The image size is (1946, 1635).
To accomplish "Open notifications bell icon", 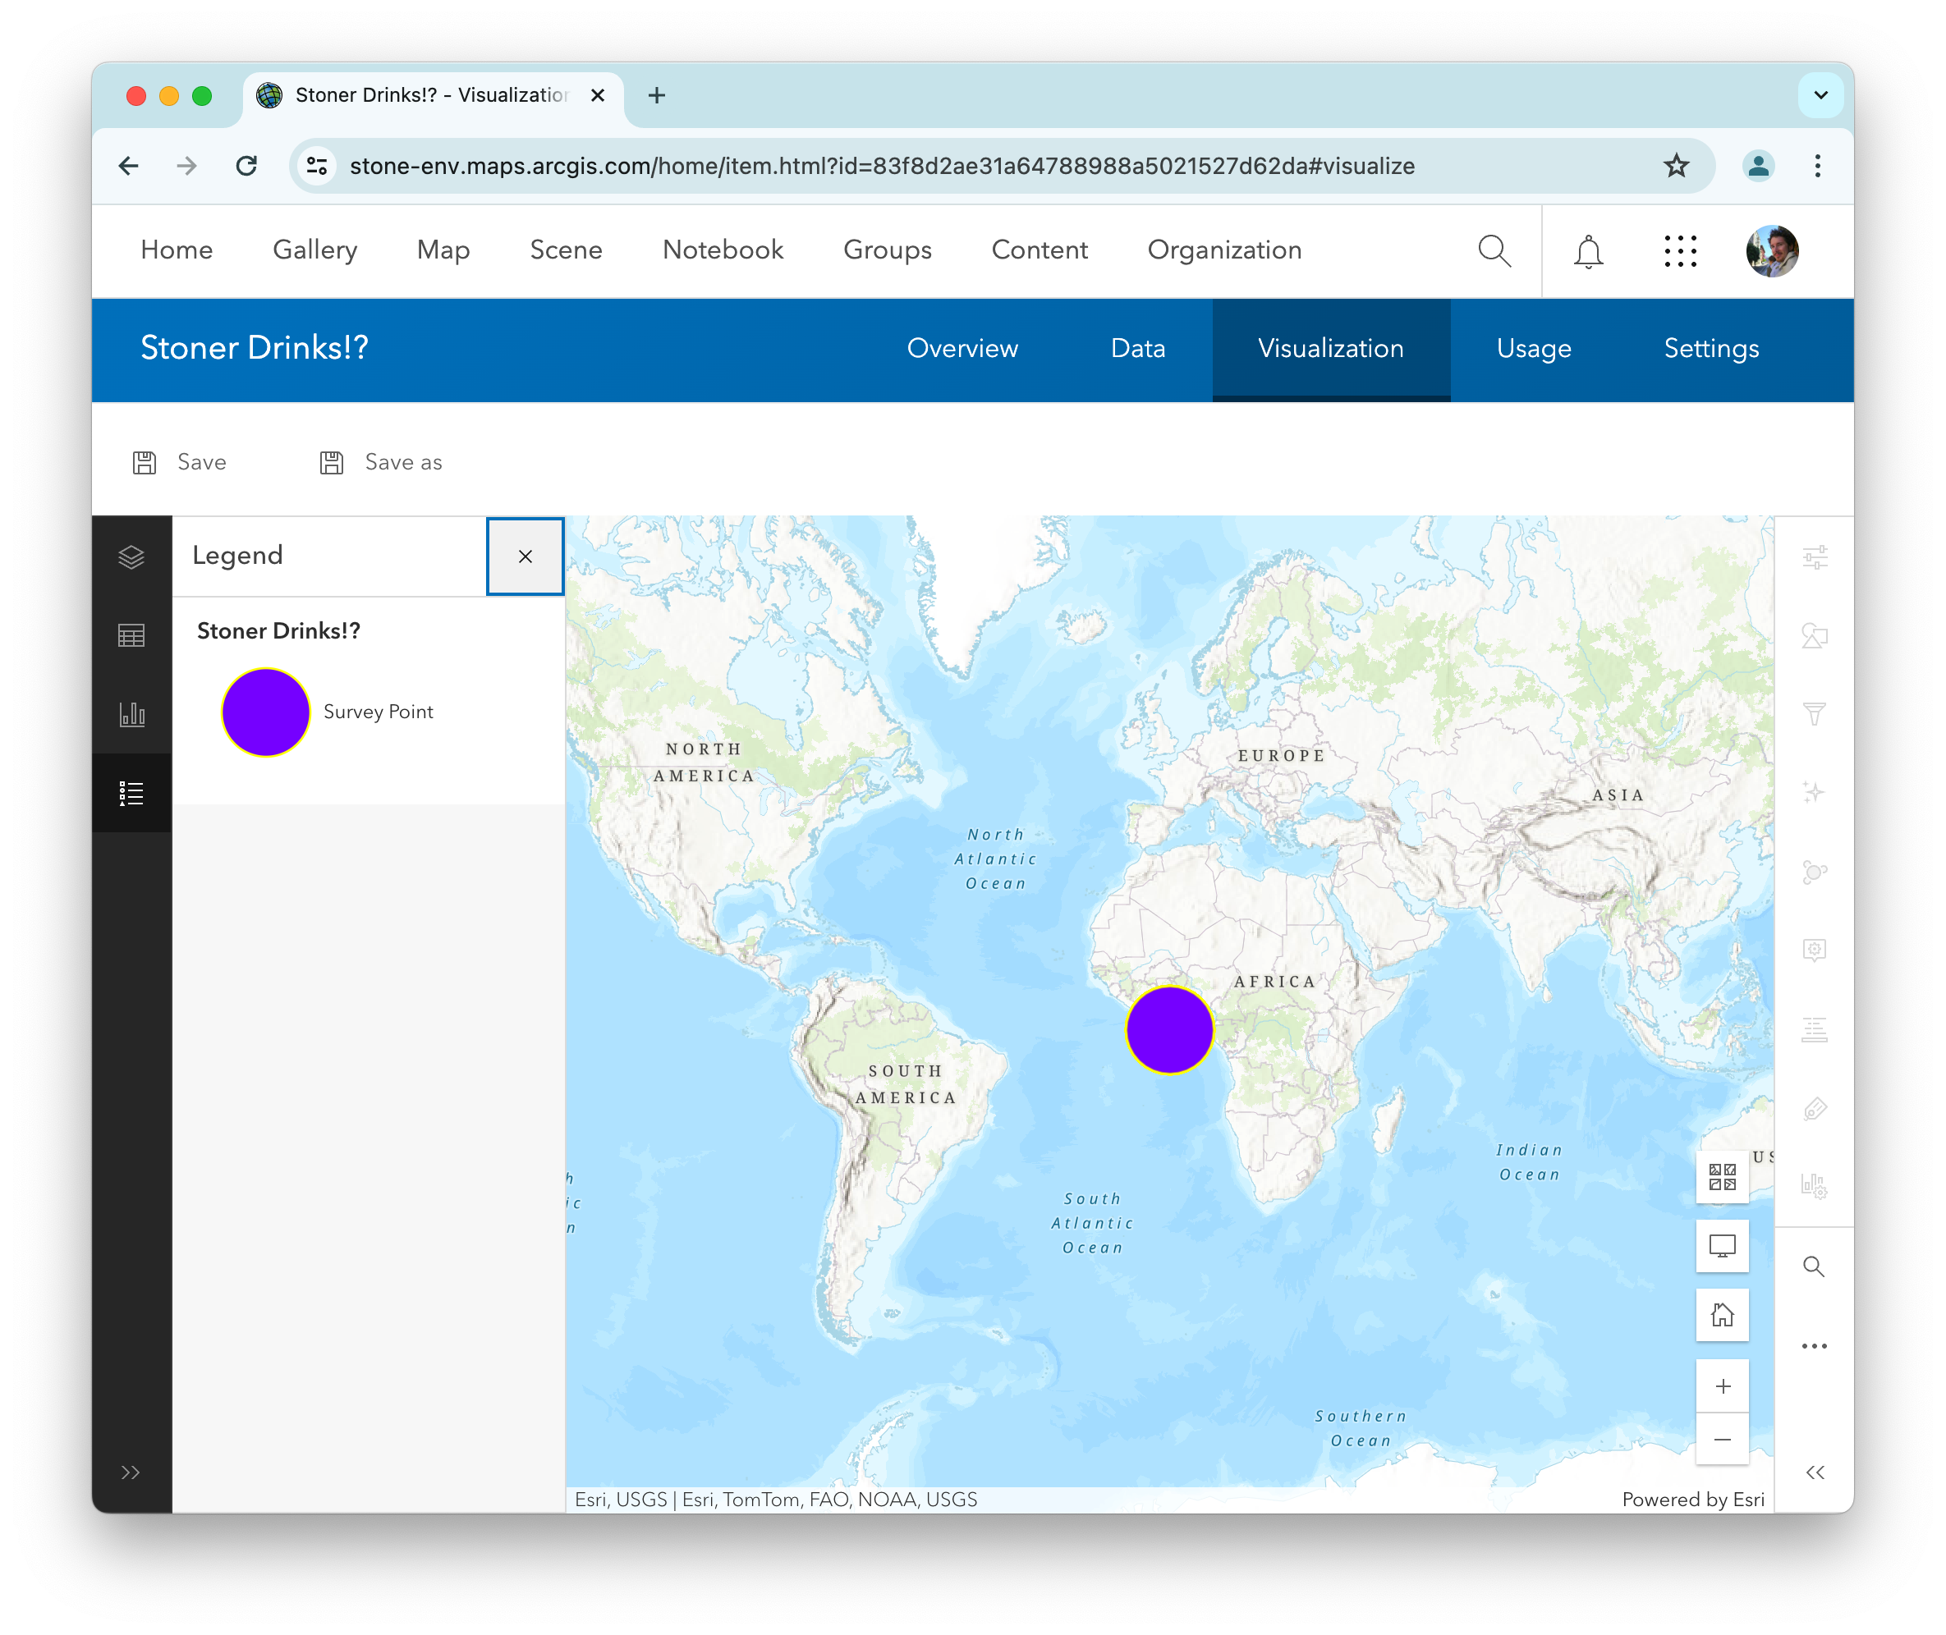I will [1588, 251].
